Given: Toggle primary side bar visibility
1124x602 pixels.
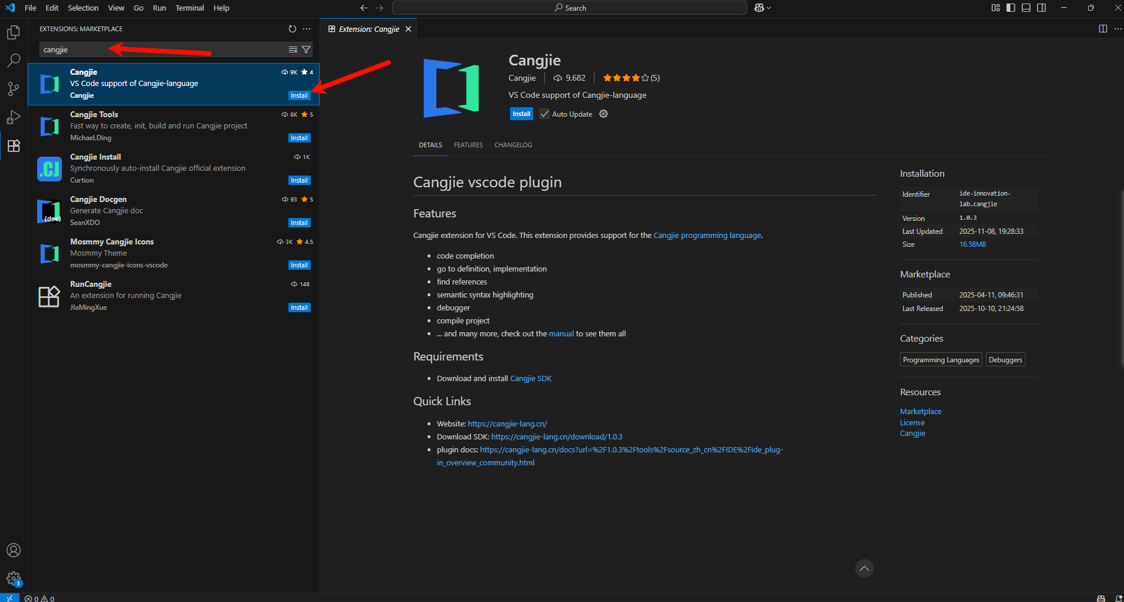Looking at the screenshot, I should pyautogui.click(x=1011, y=8).
